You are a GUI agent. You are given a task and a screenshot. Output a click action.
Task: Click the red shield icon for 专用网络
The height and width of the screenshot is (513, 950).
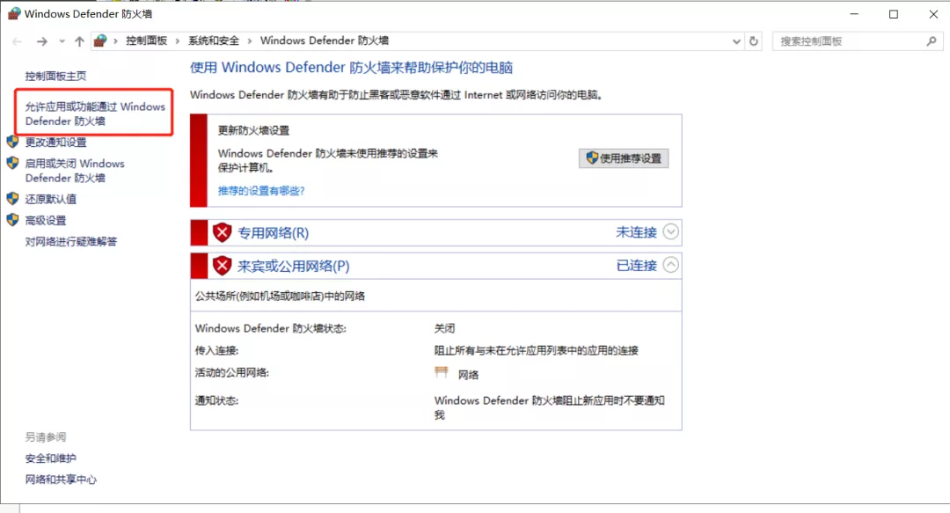[223, 233]
